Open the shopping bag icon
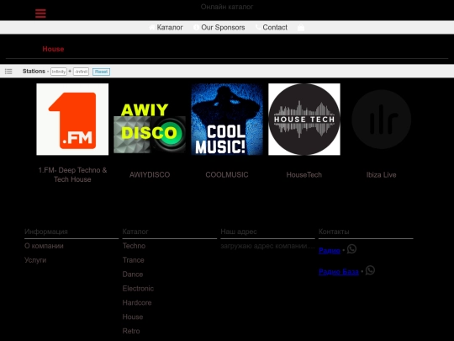 pos(301,27)
